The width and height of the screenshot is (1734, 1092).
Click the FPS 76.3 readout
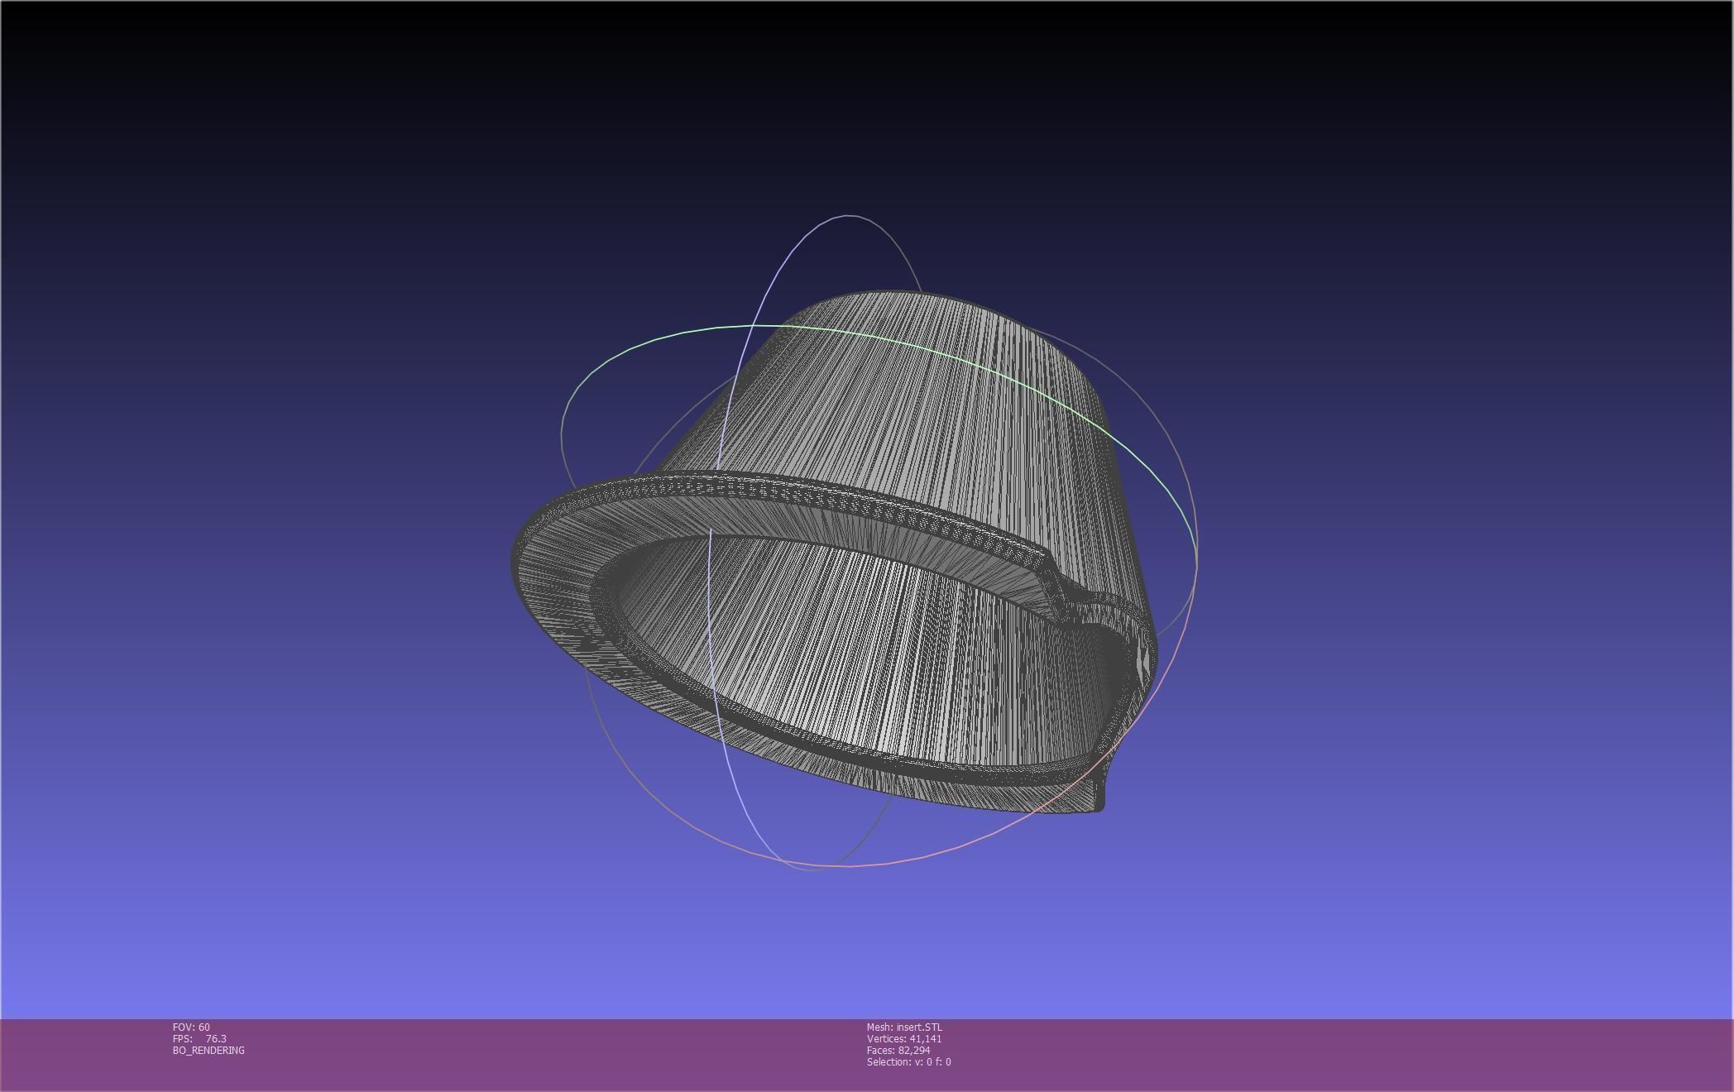click(199, 1038)
